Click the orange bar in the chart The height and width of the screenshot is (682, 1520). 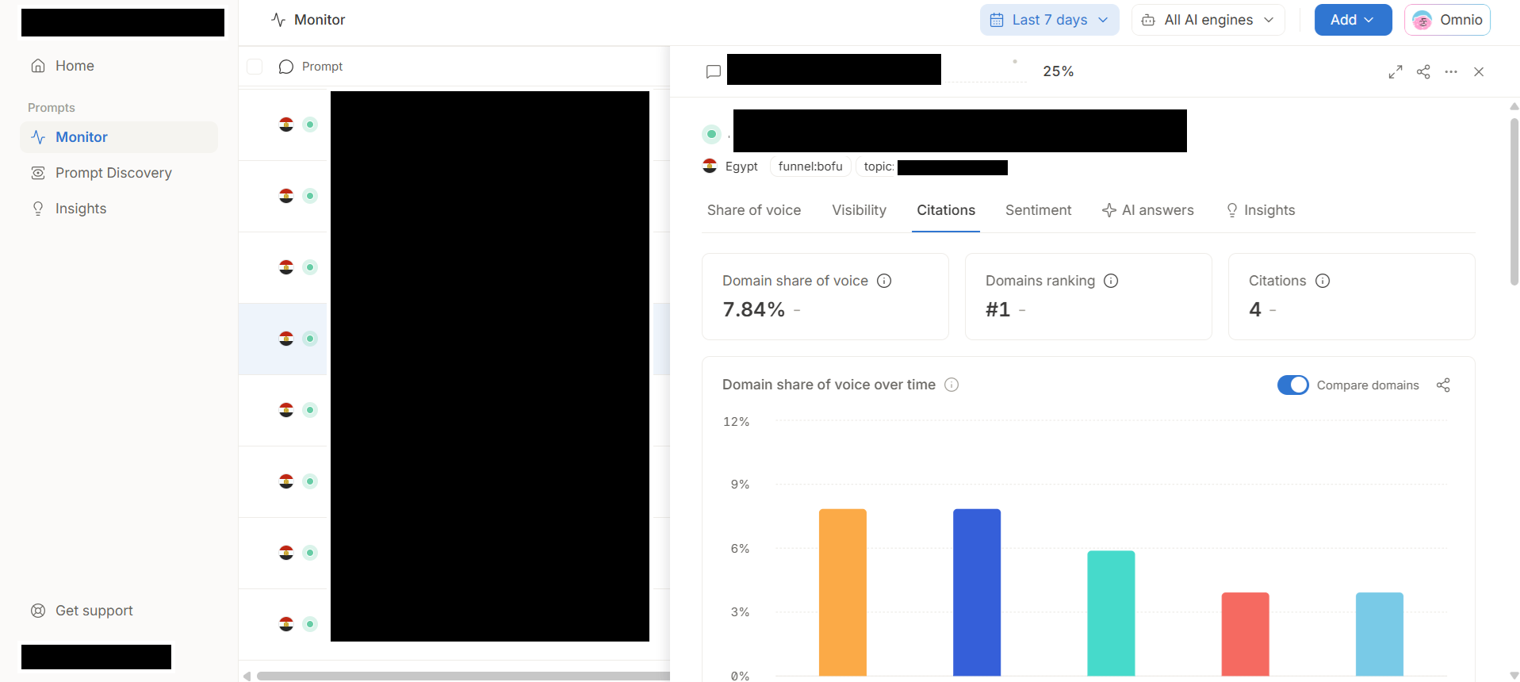pyautogui.click(x=843, y=592)
